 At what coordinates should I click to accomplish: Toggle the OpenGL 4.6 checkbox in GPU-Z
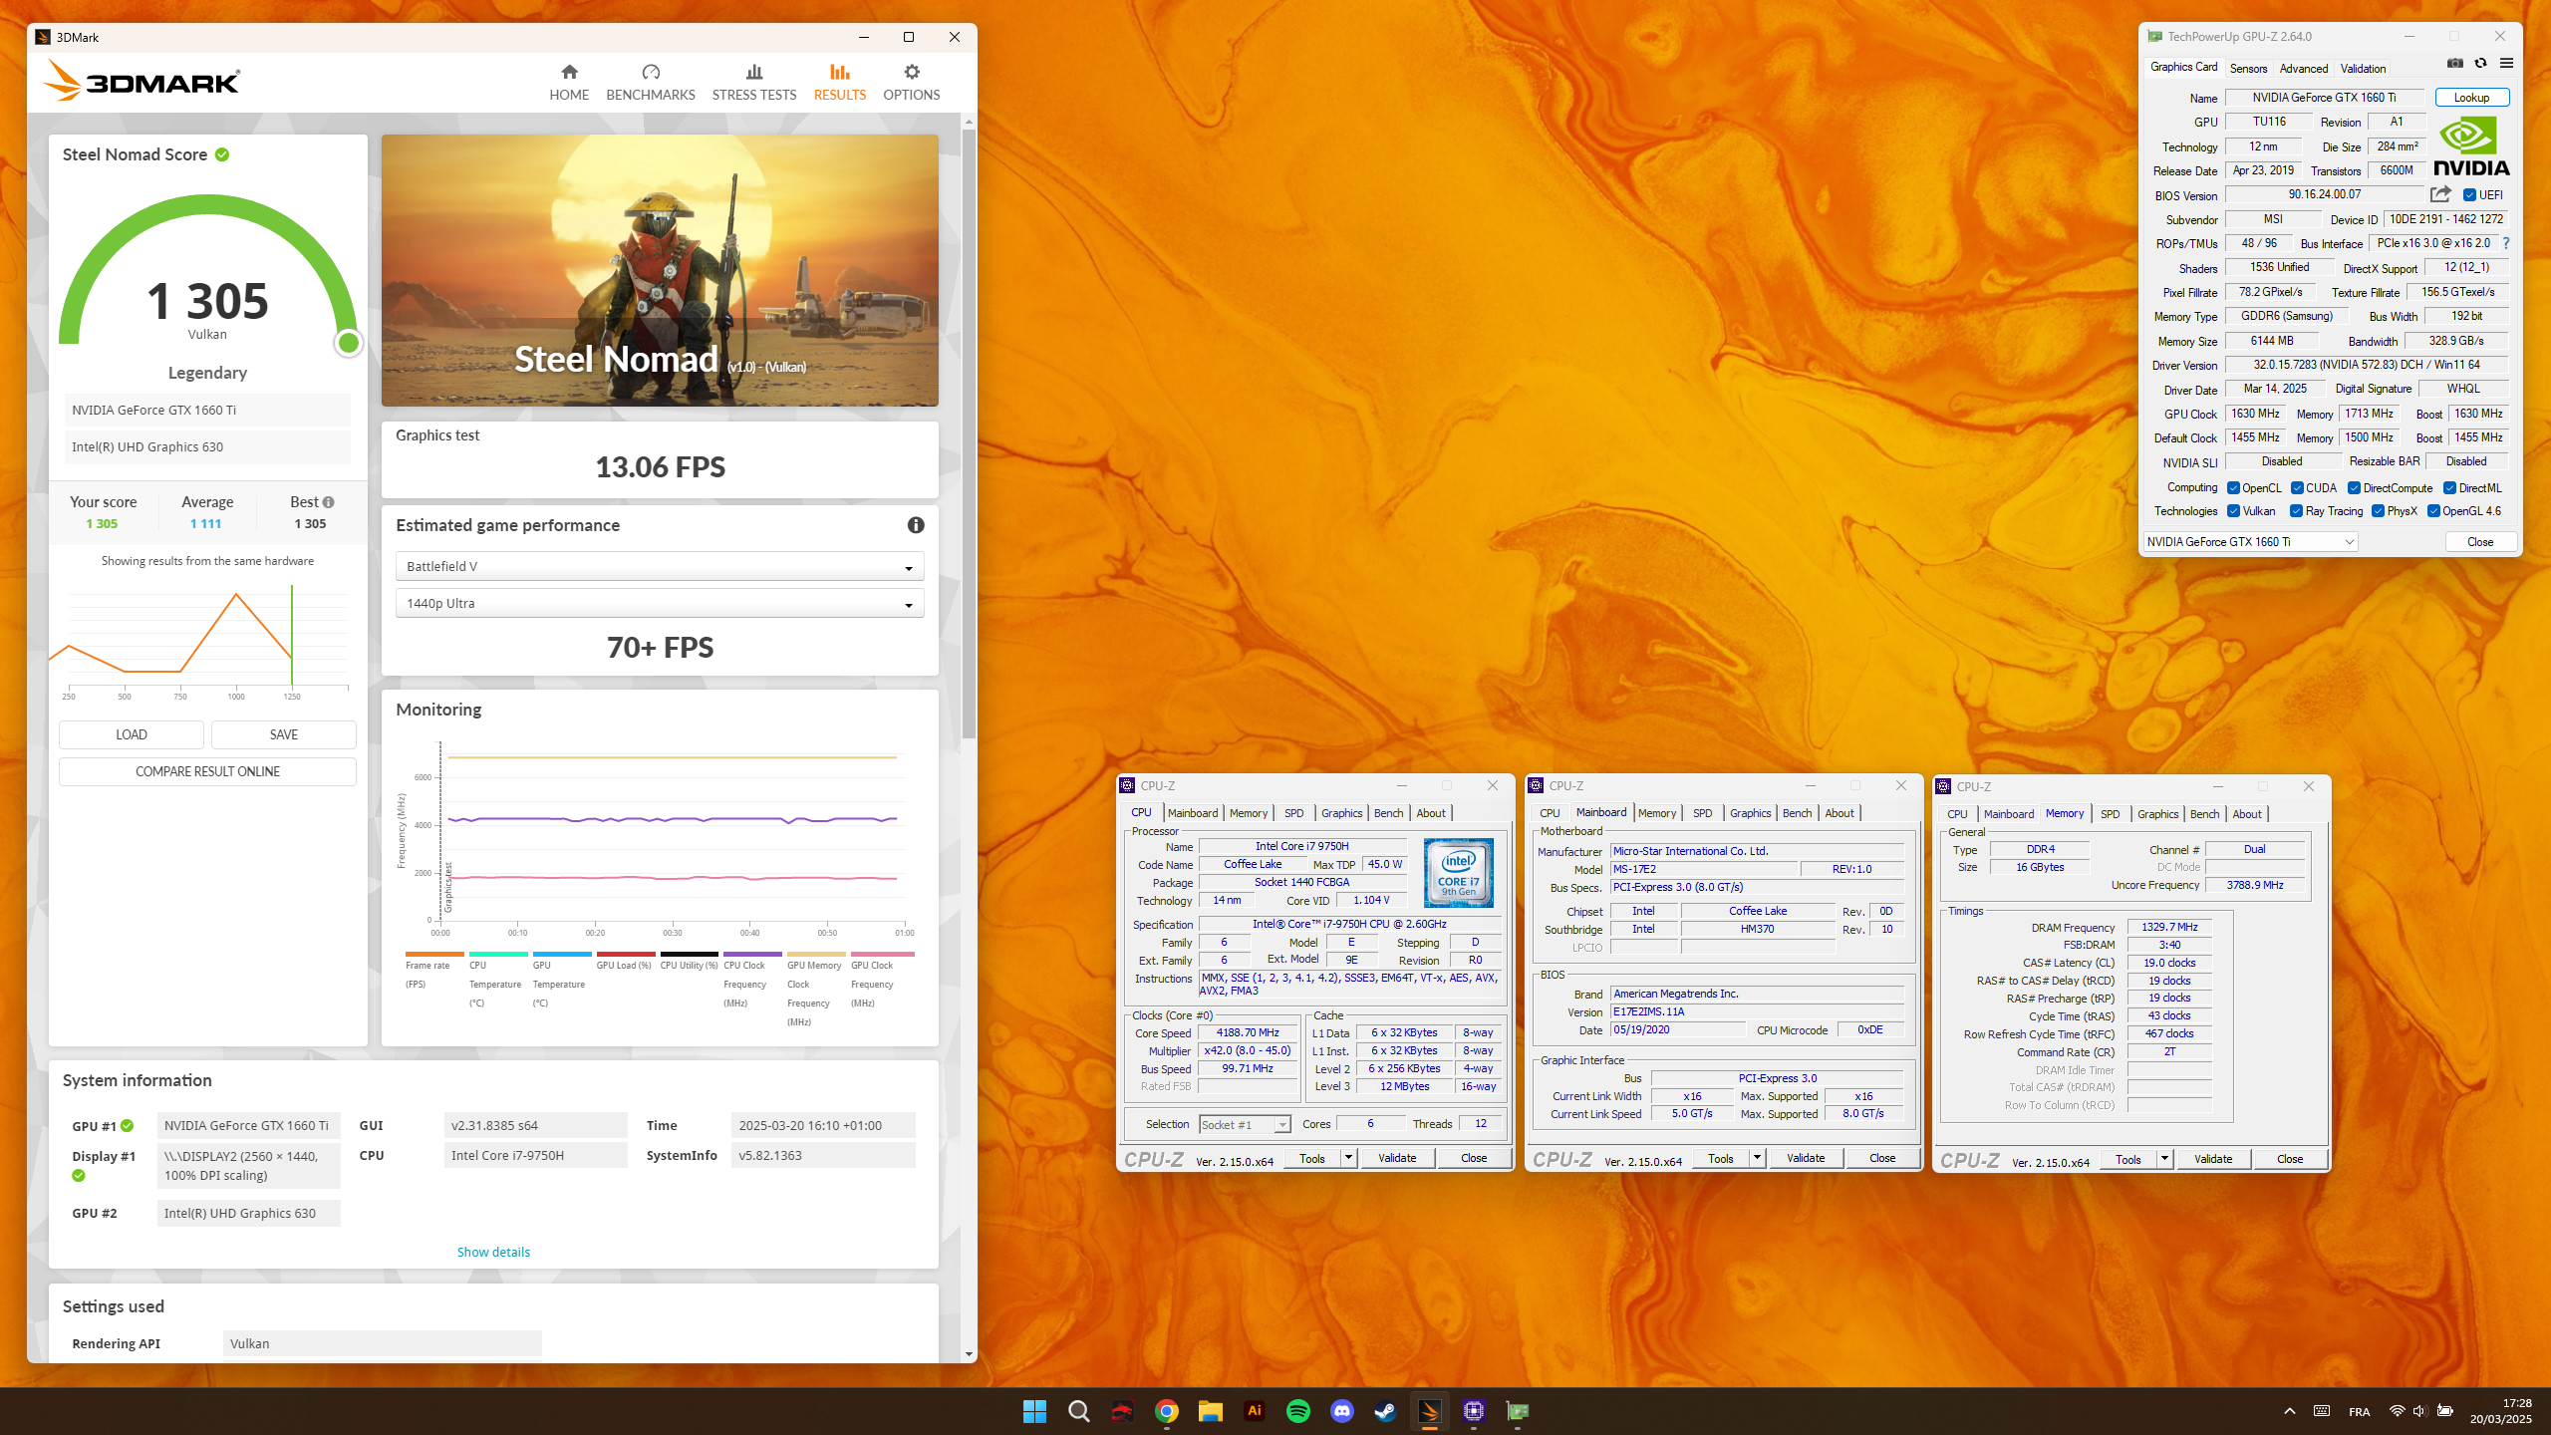tap(2433, 511)
